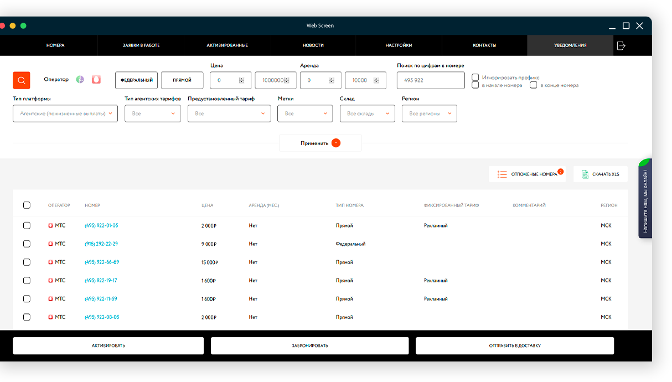Open the Регион dropdown

pyautogui.click(x=430, y=113)
